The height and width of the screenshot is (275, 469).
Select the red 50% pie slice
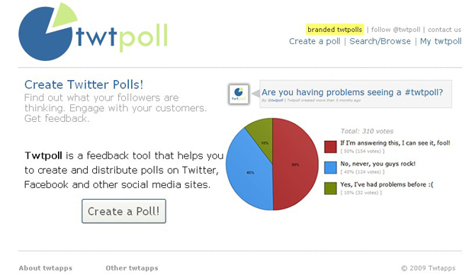[295, 165]
